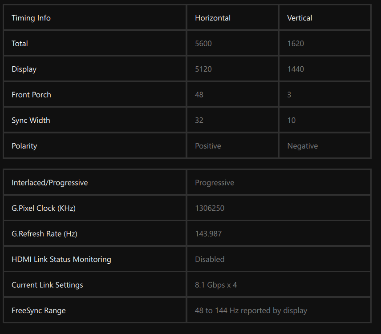The image size is (381, 334).
Task: Click the vertical Display value 1440
Action: click(x=296, y=69)
